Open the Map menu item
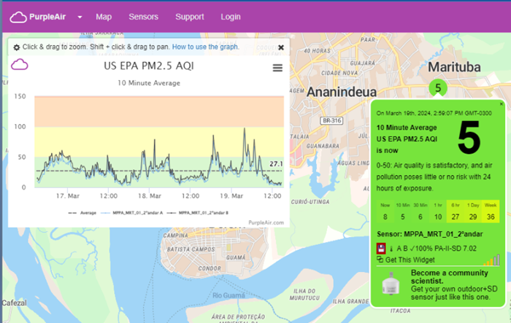The height and width of the screenshot is (323, 511). (104, 17)
